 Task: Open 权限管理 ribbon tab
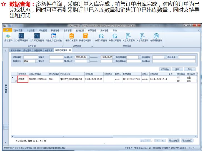pyautogui.click(x=92, y=31)
